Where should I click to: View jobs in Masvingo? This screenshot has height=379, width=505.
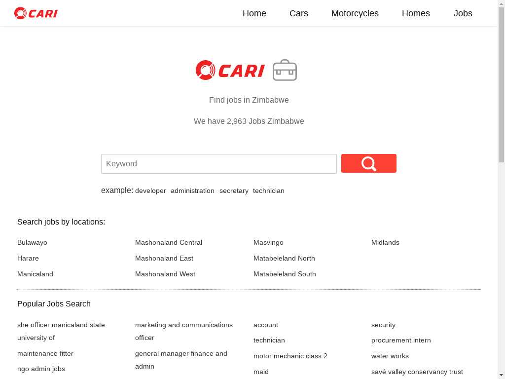pyautogui.click(x=268, y=242)
